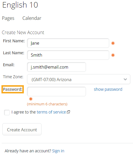
Task: Click the show password link
Action: [108, 89]
